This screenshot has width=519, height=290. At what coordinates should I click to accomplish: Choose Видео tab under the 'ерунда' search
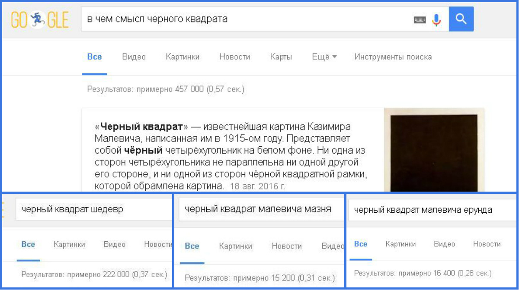tap(444, 244)
